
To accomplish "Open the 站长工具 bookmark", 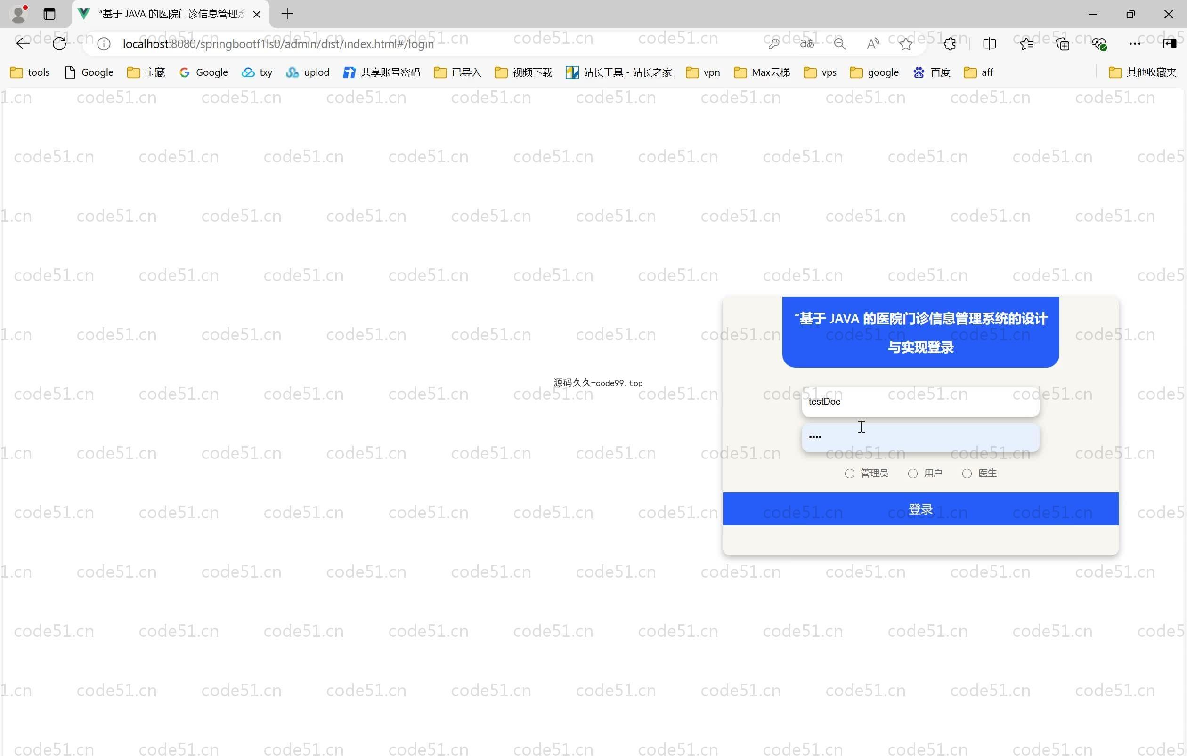I will 618,72.
